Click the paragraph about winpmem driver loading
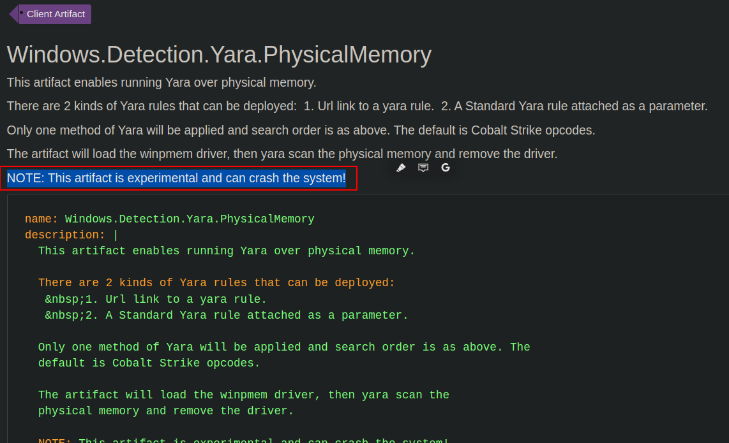Viewport: 729px width, 443px height. (x=282, y=154)
